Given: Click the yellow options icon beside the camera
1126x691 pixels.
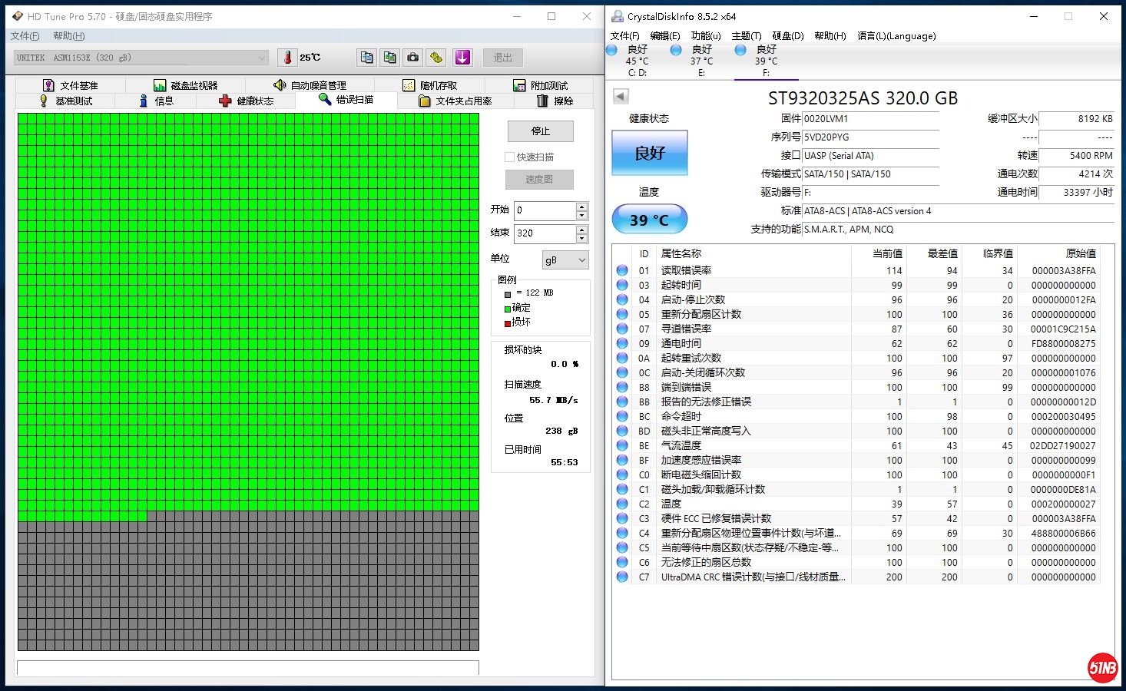Looking at the screenshot, I should [x=436, y=58].
